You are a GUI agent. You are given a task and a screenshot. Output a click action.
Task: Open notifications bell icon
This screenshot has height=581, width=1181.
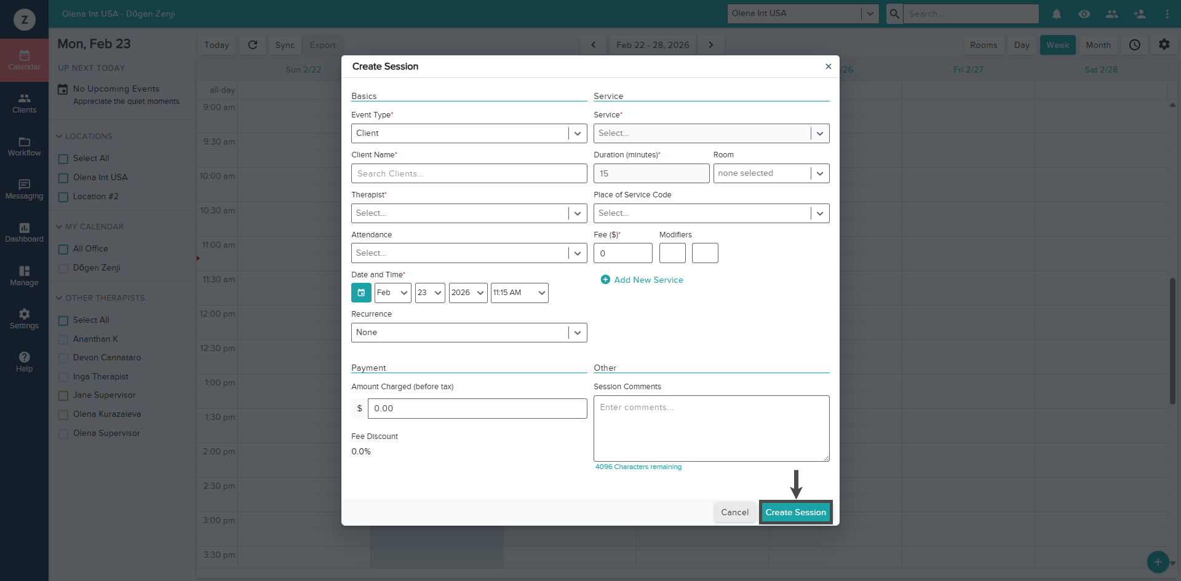coord(1056,14)
